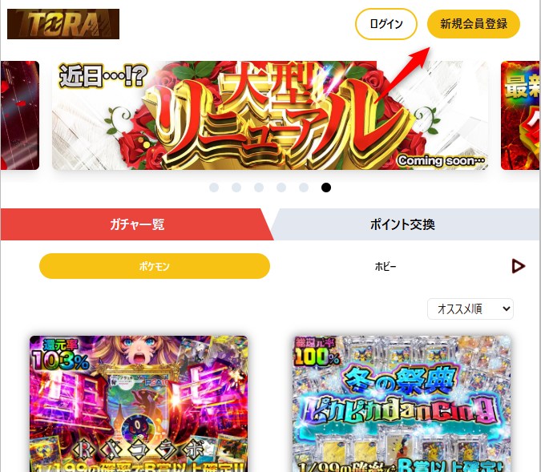Open the 還元率103% gacha card
This screenshot has width=541, height=472.
(x=139, y=404)
